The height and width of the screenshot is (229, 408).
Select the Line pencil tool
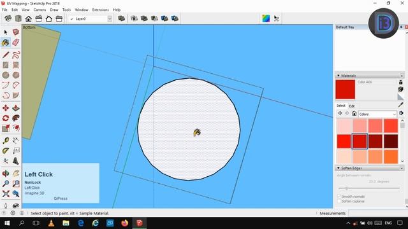(6, 55)
